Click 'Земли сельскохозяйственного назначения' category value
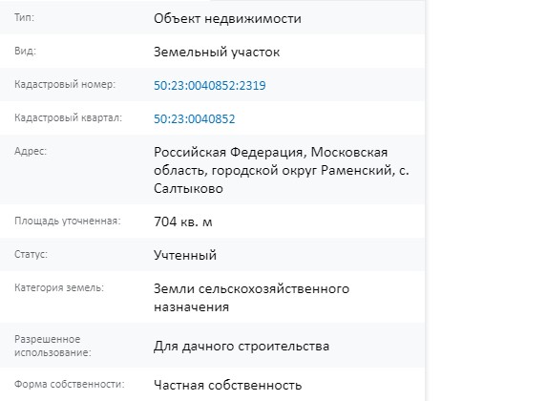This screenshot has width=547, height=401. [251, 298]
